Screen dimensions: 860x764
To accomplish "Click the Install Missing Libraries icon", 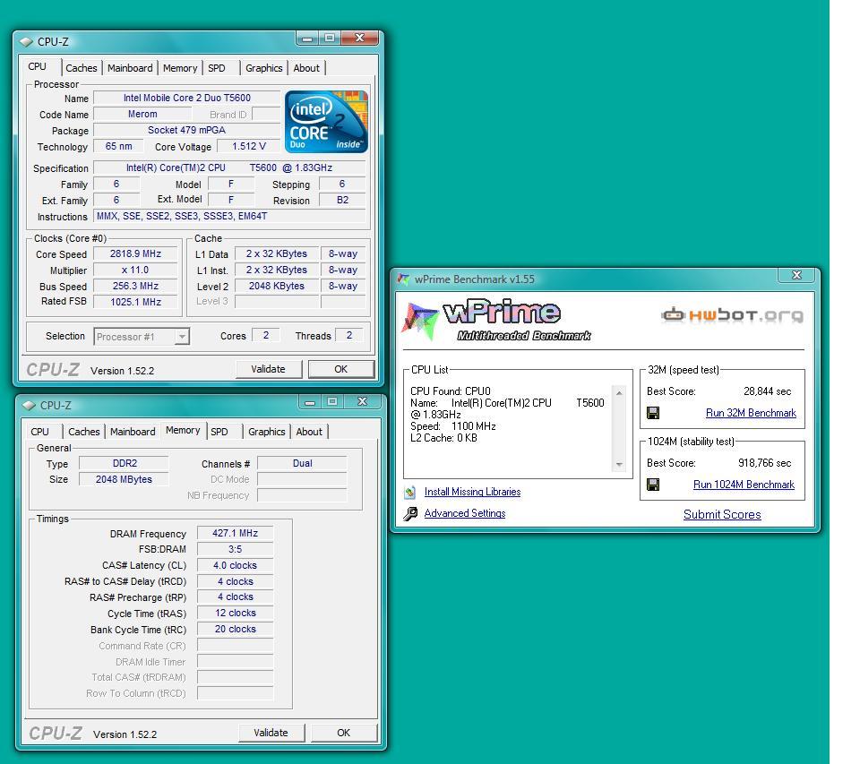I will tap(409, 492).
